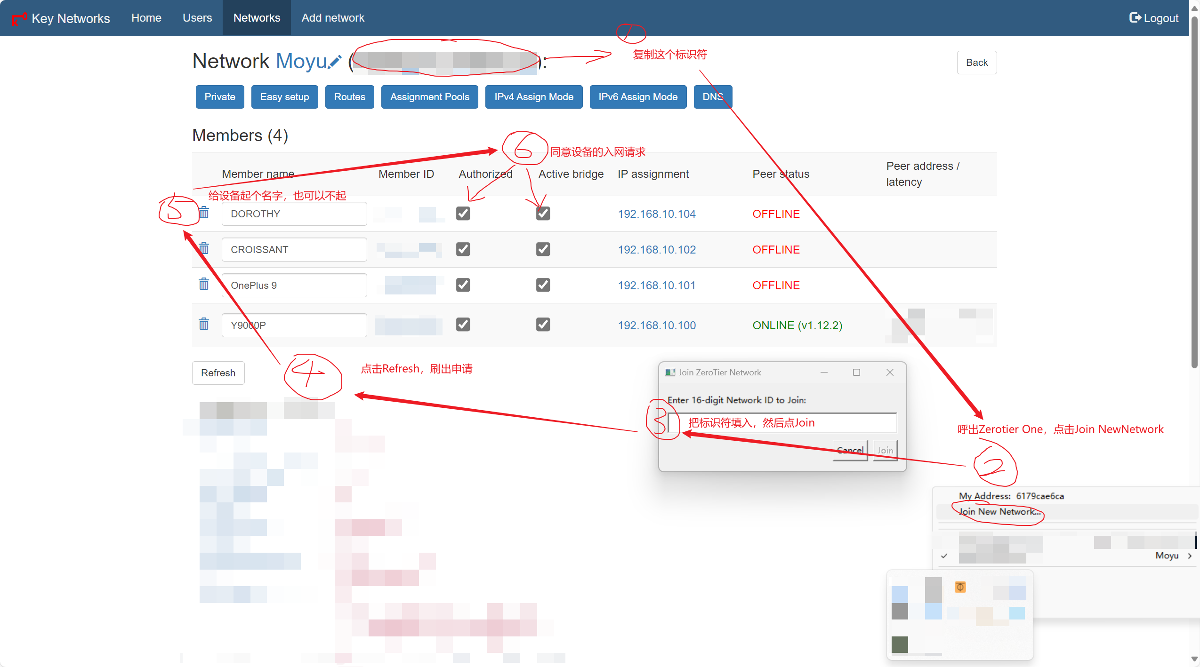Click My Address 6179cae6ca menu entry
This screenshot has height=667, width=1200.
click(x=1011, y=496)
